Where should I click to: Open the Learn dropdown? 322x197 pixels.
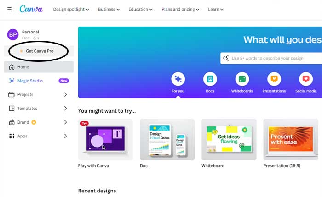pos(216,9)
